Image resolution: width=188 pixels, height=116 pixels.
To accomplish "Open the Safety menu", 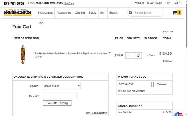I will click(x=93, y=13).
